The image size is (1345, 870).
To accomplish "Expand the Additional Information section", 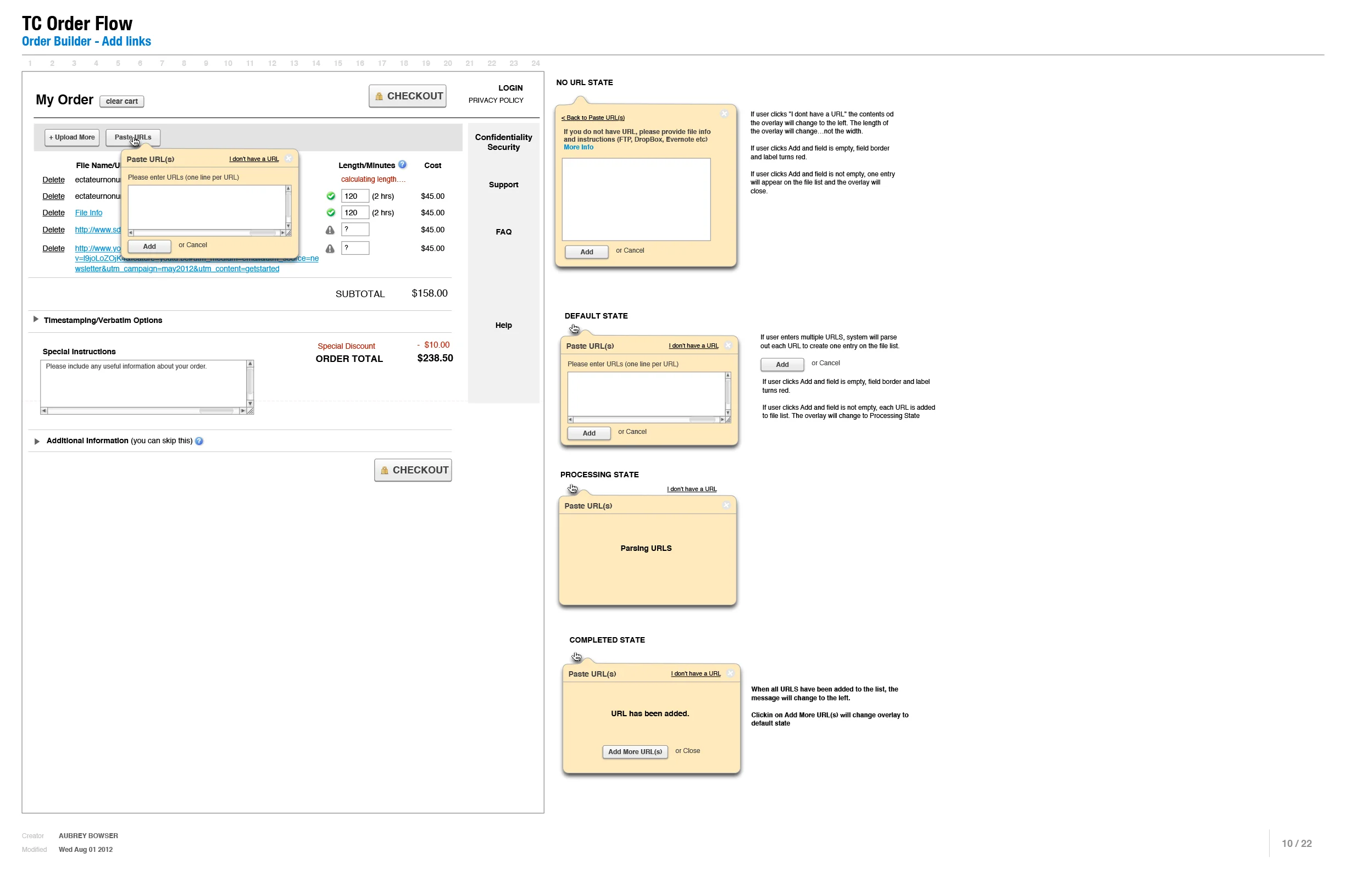I will coord(37,441).
